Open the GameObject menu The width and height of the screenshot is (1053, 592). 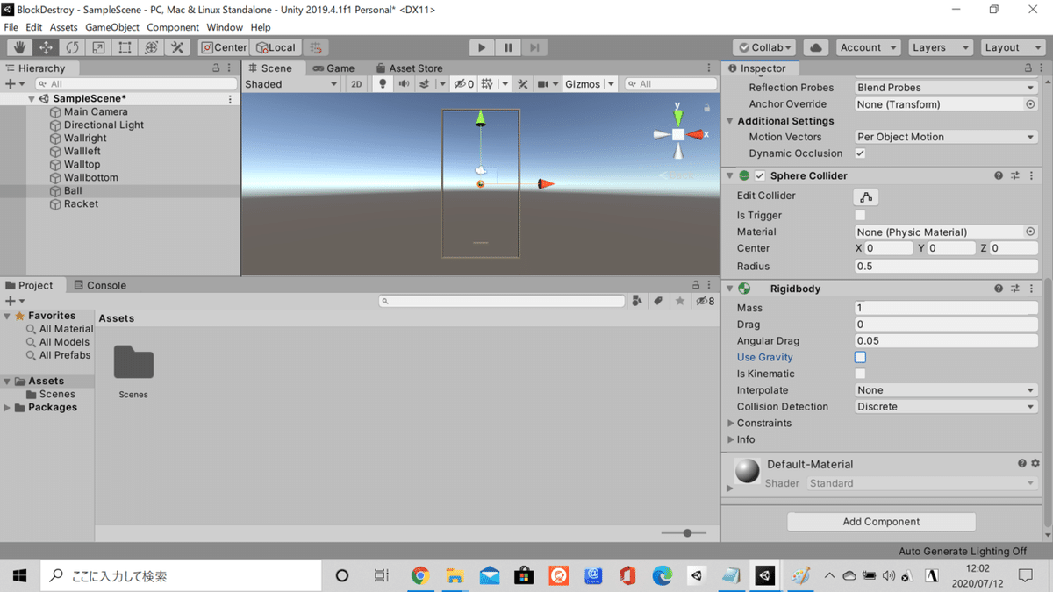click(x=112, y=27)
